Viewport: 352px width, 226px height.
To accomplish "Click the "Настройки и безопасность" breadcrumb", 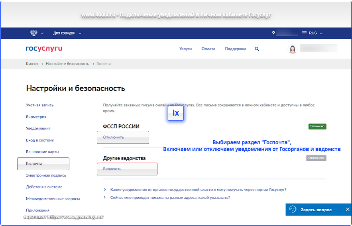I will pos(67,64).
